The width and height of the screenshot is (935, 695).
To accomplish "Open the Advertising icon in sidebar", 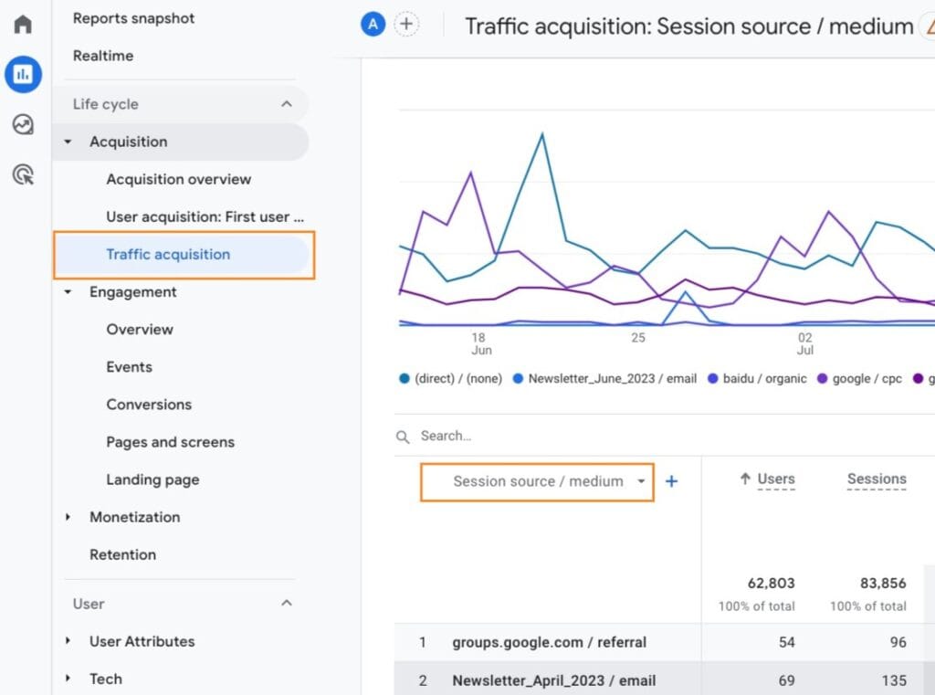I will point(23,174).
